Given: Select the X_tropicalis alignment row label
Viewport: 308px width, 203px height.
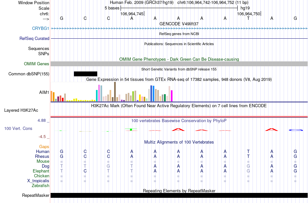Looking at the screenshot, I should [x=38, y=181].
